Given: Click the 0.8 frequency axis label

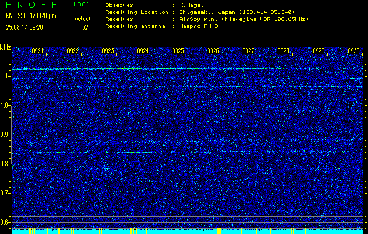Looking at the screenshot, I should [x=4, y=164].
